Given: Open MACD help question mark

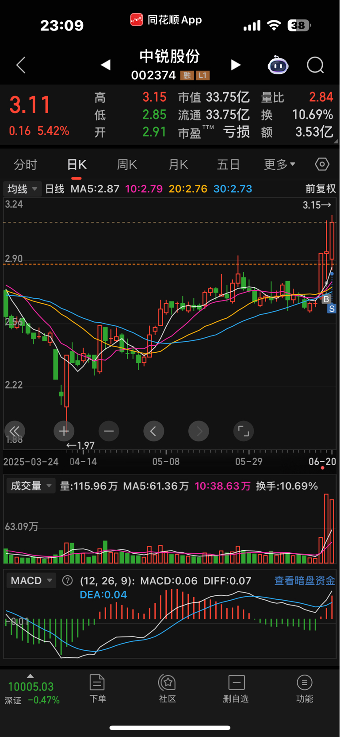Looking at the screenshot, I should pyautogui.click(x=67, y=580).
